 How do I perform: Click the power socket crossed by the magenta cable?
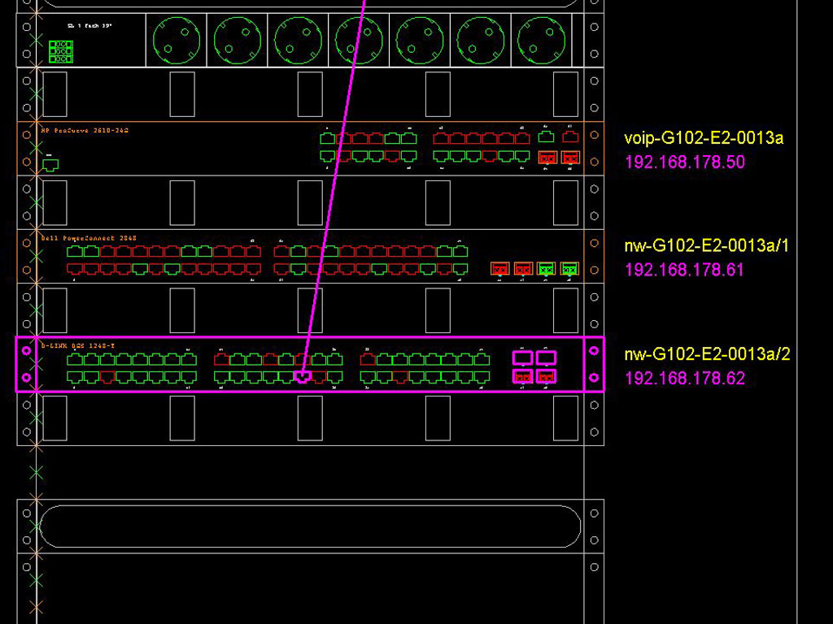[359, 41]
